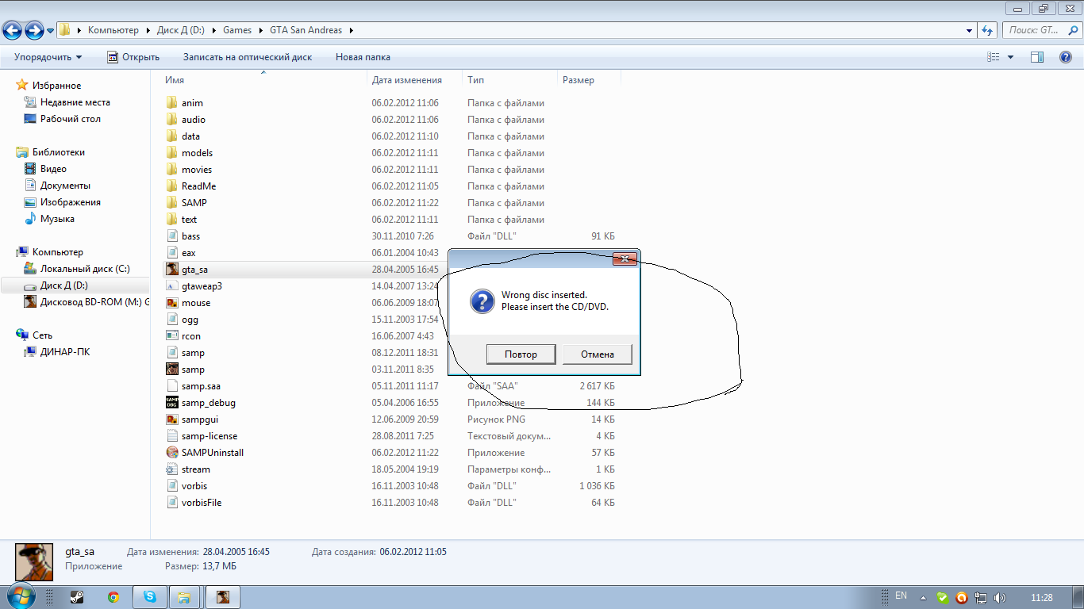The height and width of the screenshot is (609, 1084).
Task: Select Компьютер in navigation pane
Action: tap(57, 252)
